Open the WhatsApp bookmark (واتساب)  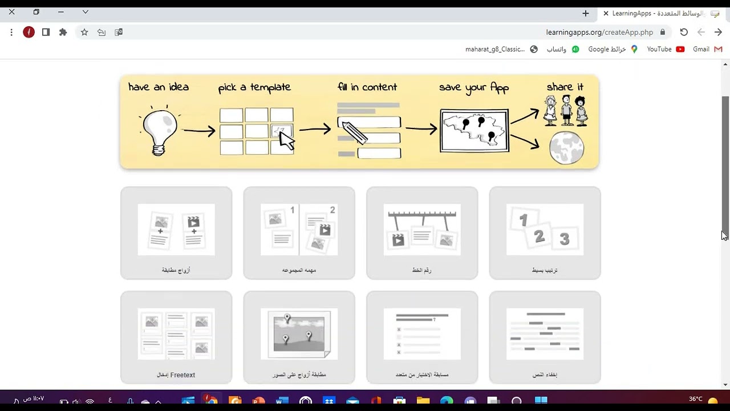click(x=563, y=49)
